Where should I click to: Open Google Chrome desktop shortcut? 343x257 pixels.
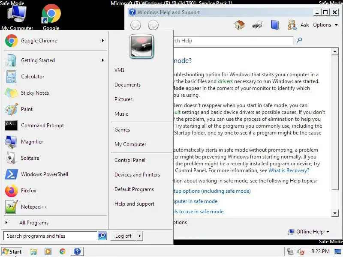click(51, 17)
